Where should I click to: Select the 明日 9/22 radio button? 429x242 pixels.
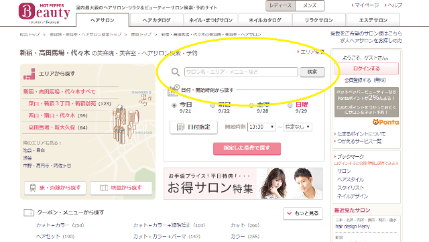coord(212,105)
